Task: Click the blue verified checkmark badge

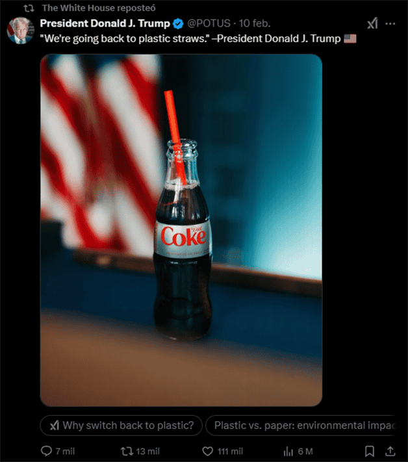Action: pos(178,23)
